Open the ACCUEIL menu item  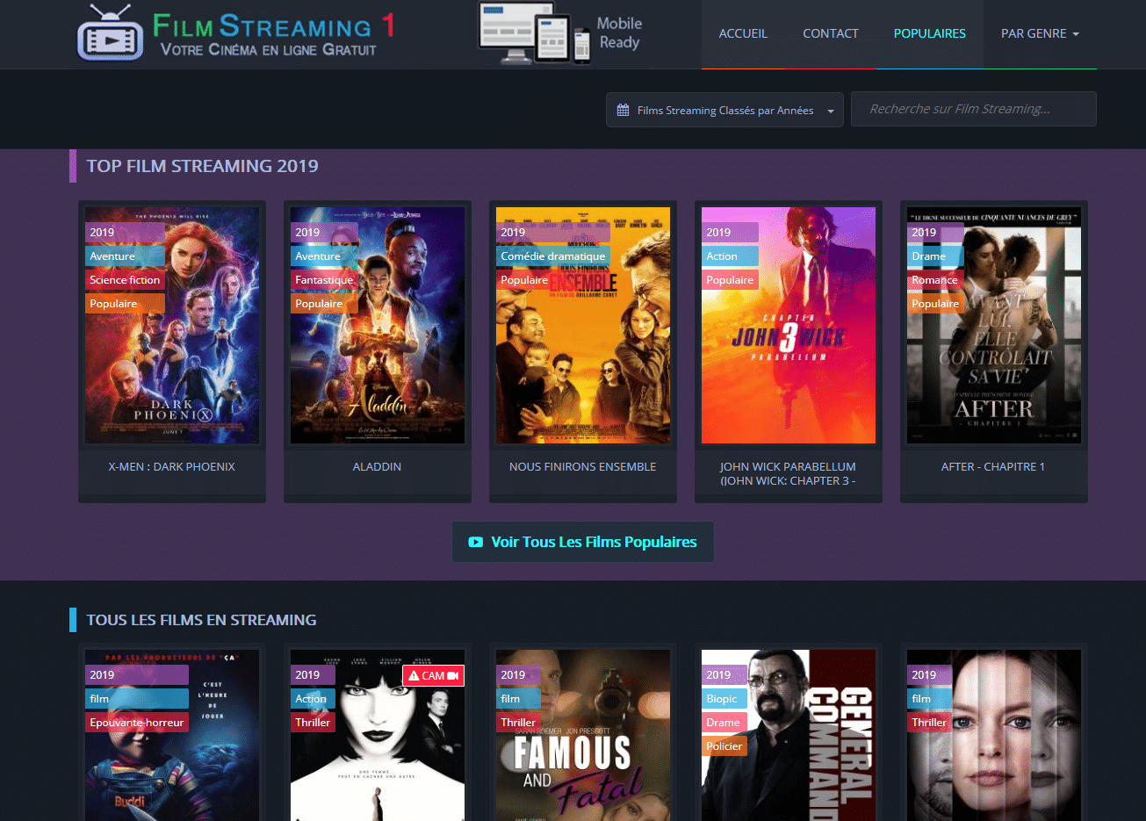(x=743, y=33)
